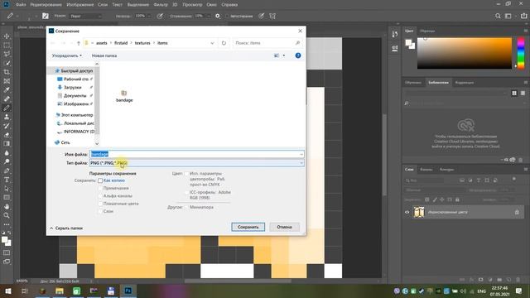
Task: Click inside the color picker gradient field
Action: [465, 53]
